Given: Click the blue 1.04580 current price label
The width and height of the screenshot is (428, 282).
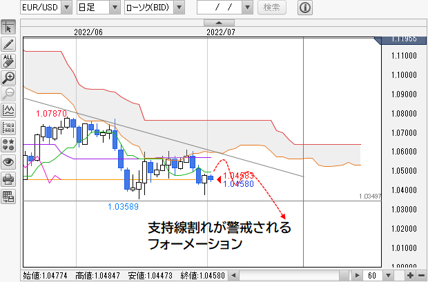Looking at the screenshot, I should click(x=239, y=184).
